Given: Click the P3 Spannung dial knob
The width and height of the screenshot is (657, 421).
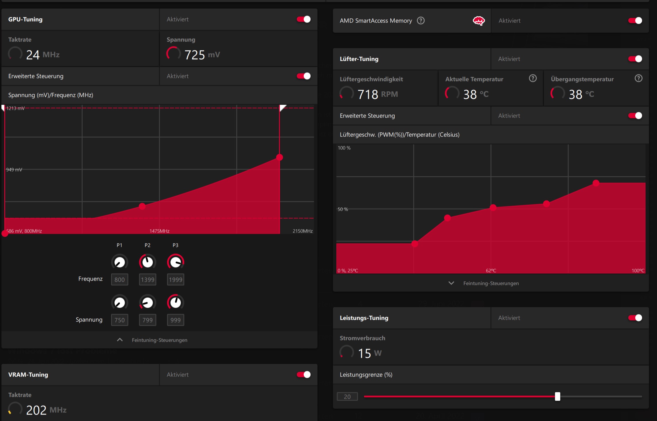Looking at the screenshot, I should tap(175, 303).
